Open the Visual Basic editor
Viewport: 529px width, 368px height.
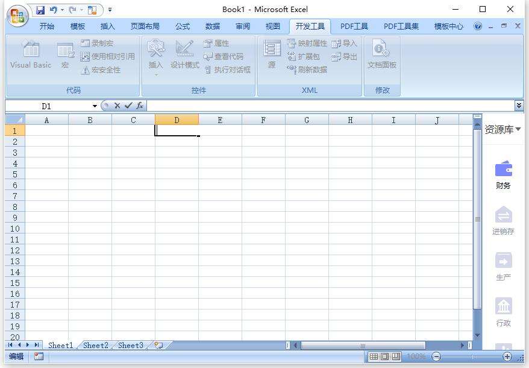[x=31, y=55]
